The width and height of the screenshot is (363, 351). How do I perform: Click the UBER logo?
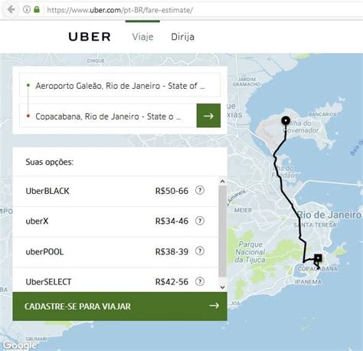[90, 37]
